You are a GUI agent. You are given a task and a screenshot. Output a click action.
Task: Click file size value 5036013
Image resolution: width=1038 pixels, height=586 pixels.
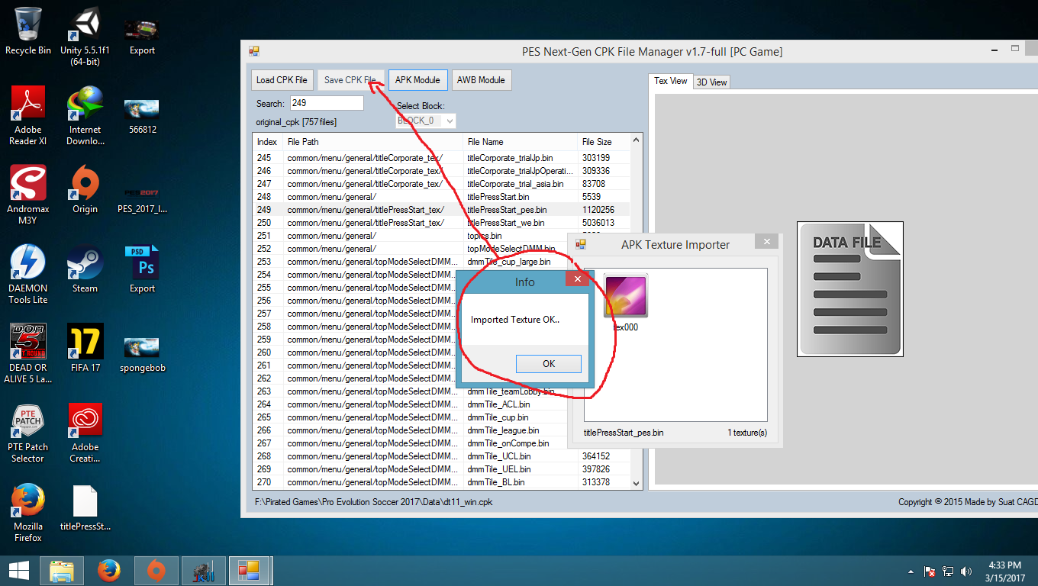[x=598, y=223]
